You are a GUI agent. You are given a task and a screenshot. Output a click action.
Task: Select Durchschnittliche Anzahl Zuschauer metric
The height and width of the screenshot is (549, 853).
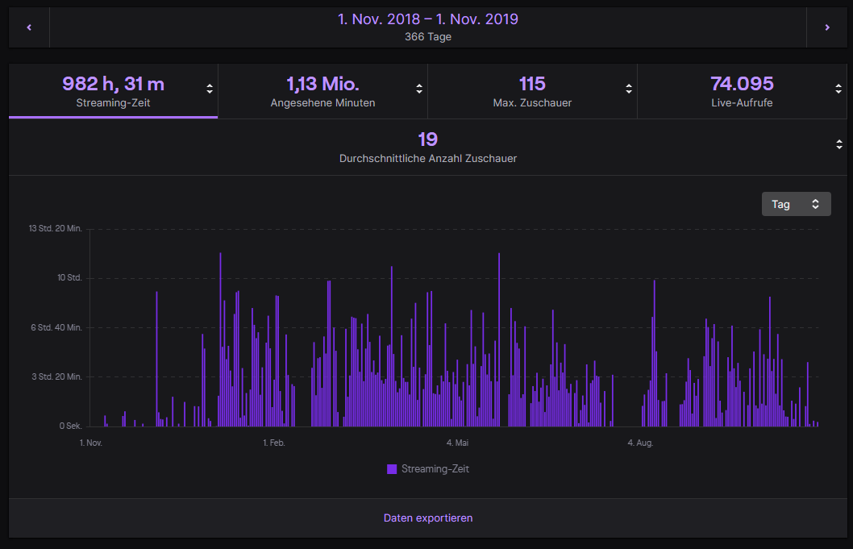point(428,148)
